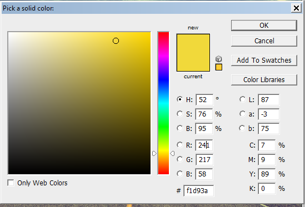Click the large new color preview swatch
Image resolution: width=305 pixels, height=207 pixels.
(x=193, y=53)
